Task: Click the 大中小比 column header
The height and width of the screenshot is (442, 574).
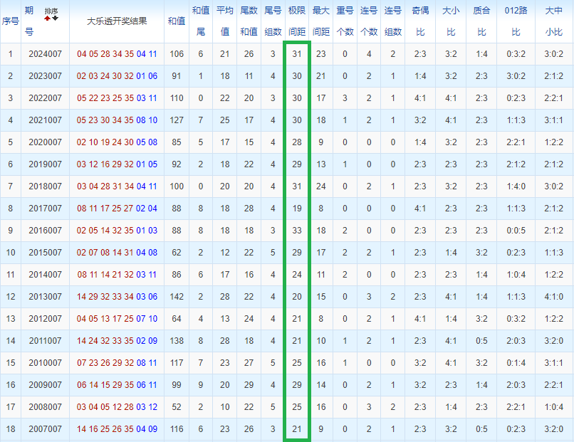Action: [x=553, y=21]
